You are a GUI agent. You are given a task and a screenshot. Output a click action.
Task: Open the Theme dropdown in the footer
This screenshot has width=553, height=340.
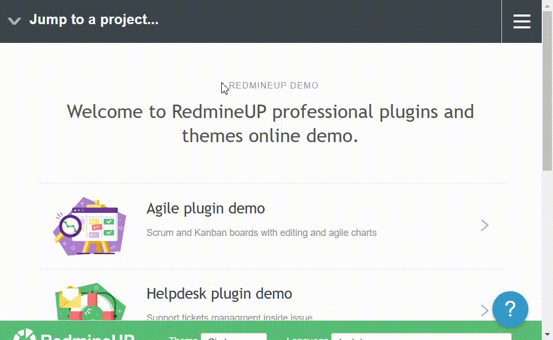(x=234, y=337)
